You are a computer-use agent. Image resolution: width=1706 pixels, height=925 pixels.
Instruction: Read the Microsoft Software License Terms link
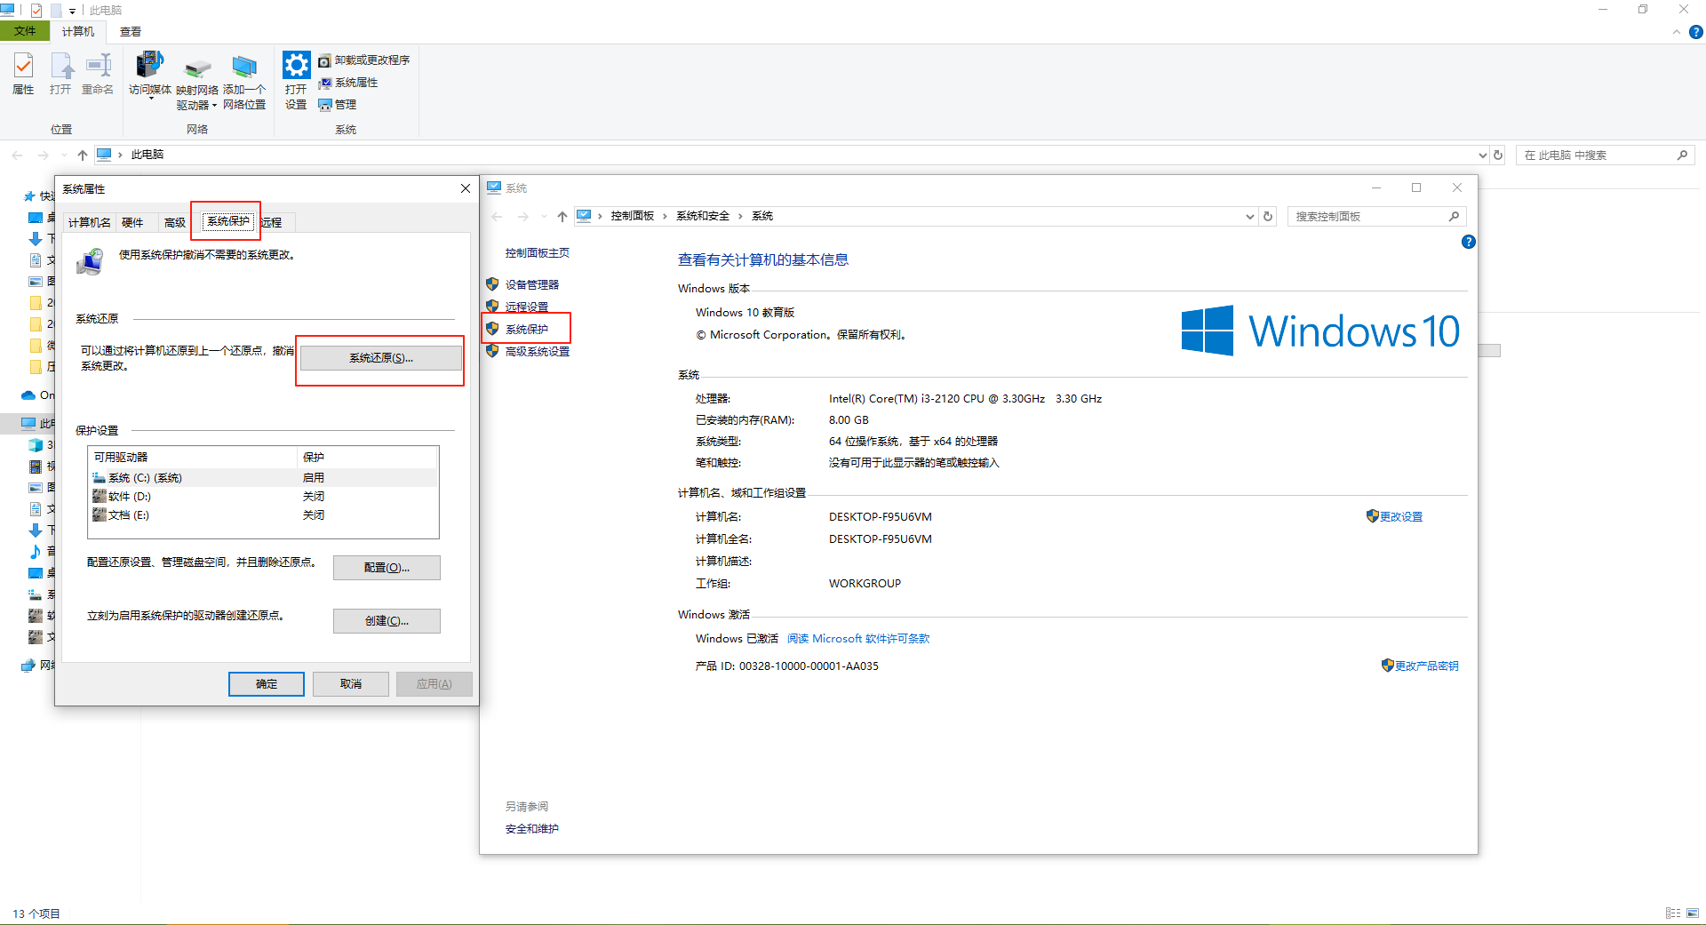858,639
